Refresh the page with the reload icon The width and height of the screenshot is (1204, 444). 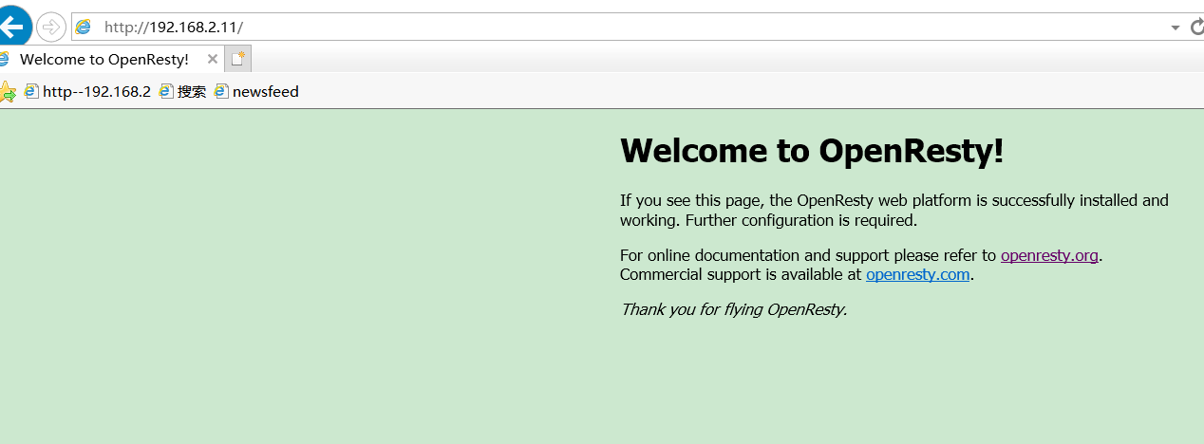pyautogui.click(x=1196, y=28)
